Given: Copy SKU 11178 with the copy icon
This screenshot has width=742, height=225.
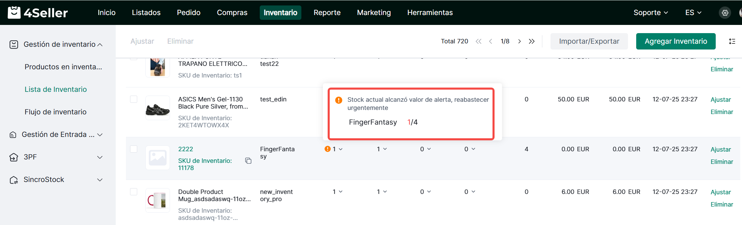Looking at the screenshot, I should 248,161.
